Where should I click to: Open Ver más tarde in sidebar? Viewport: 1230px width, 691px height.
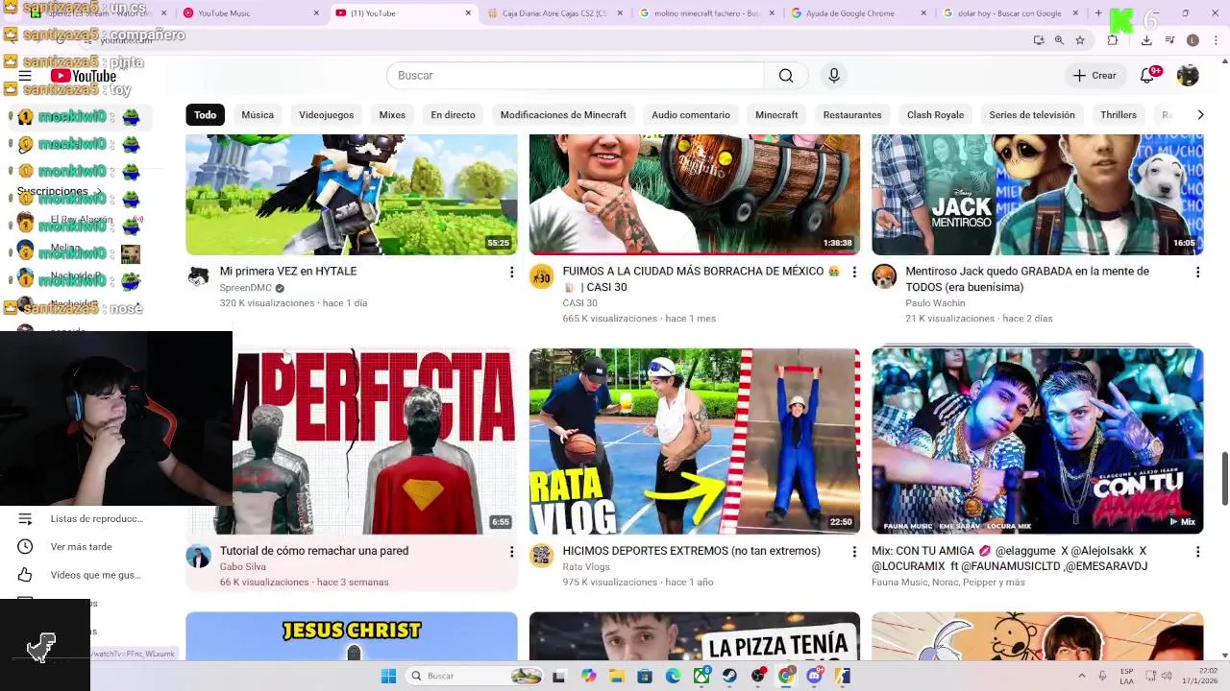(x=82, y=547)
